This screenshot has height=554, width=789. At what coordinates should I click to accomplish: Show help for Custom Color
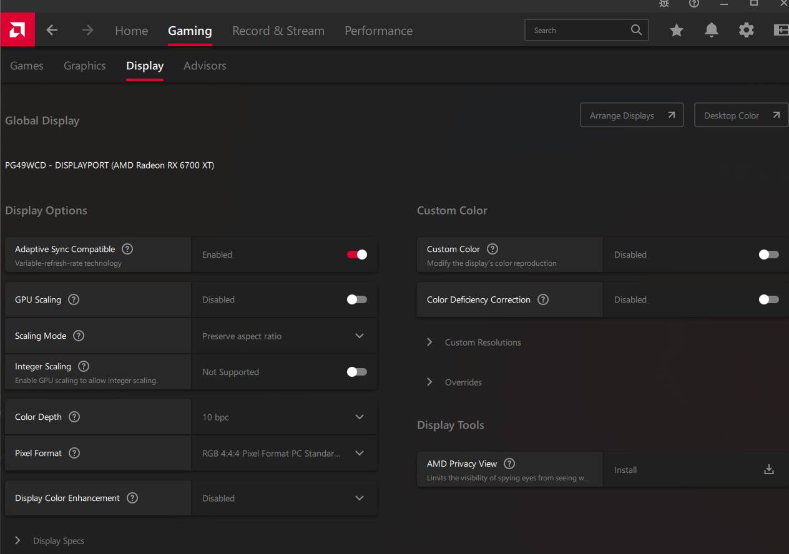[493, 249]
